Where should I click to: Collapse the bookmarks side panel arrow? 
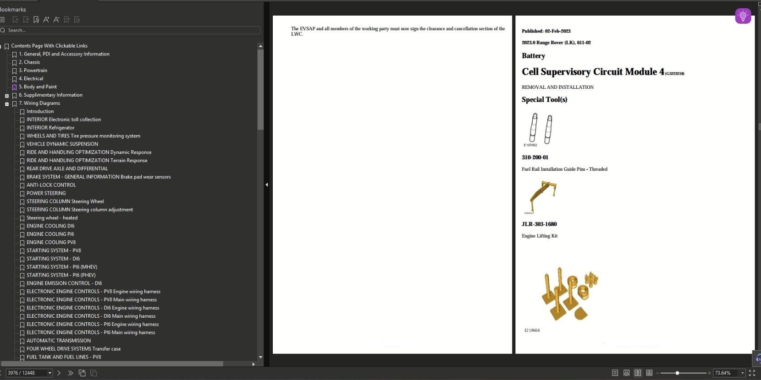(267, 185)
